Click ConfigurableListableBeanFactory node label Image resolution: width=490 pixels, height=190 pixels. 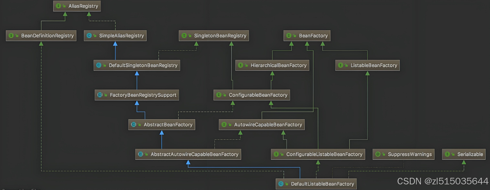tap(324, 154)
